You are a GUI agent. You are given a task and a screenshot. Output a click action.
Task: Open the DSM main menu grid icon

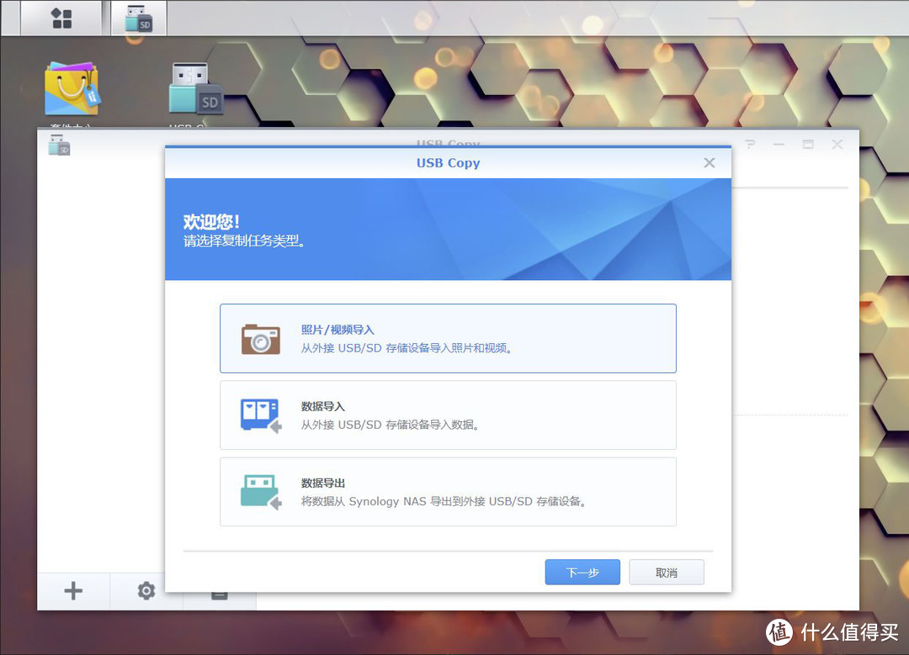(x=61, y=17)
